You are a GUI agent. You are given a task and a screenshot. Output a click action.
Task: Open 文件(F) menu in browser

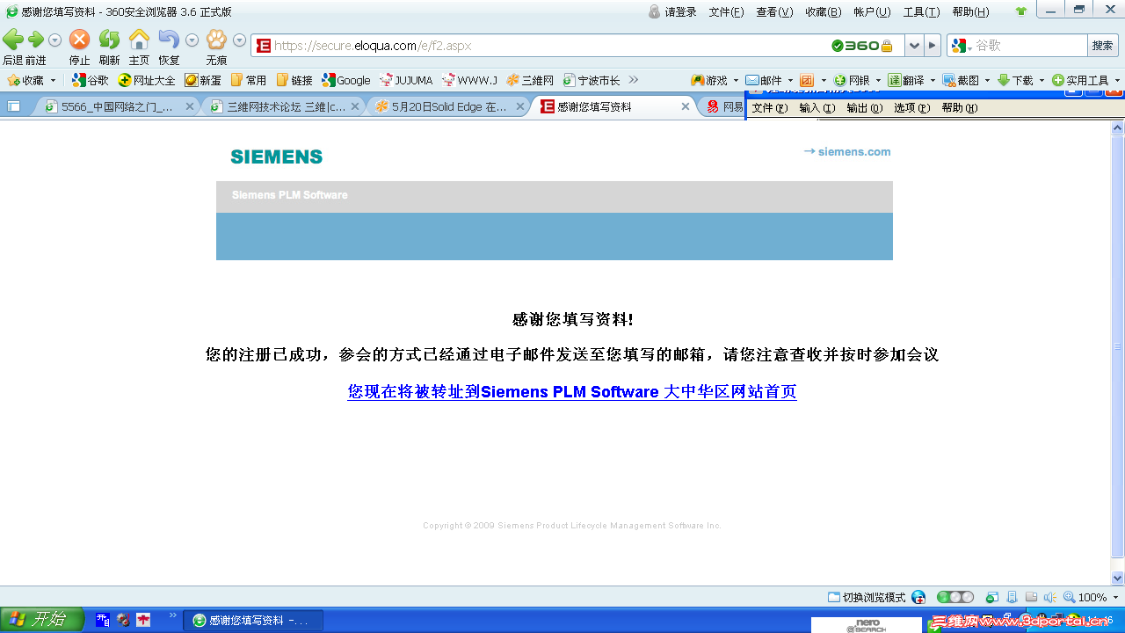click(x=726, y=11)
